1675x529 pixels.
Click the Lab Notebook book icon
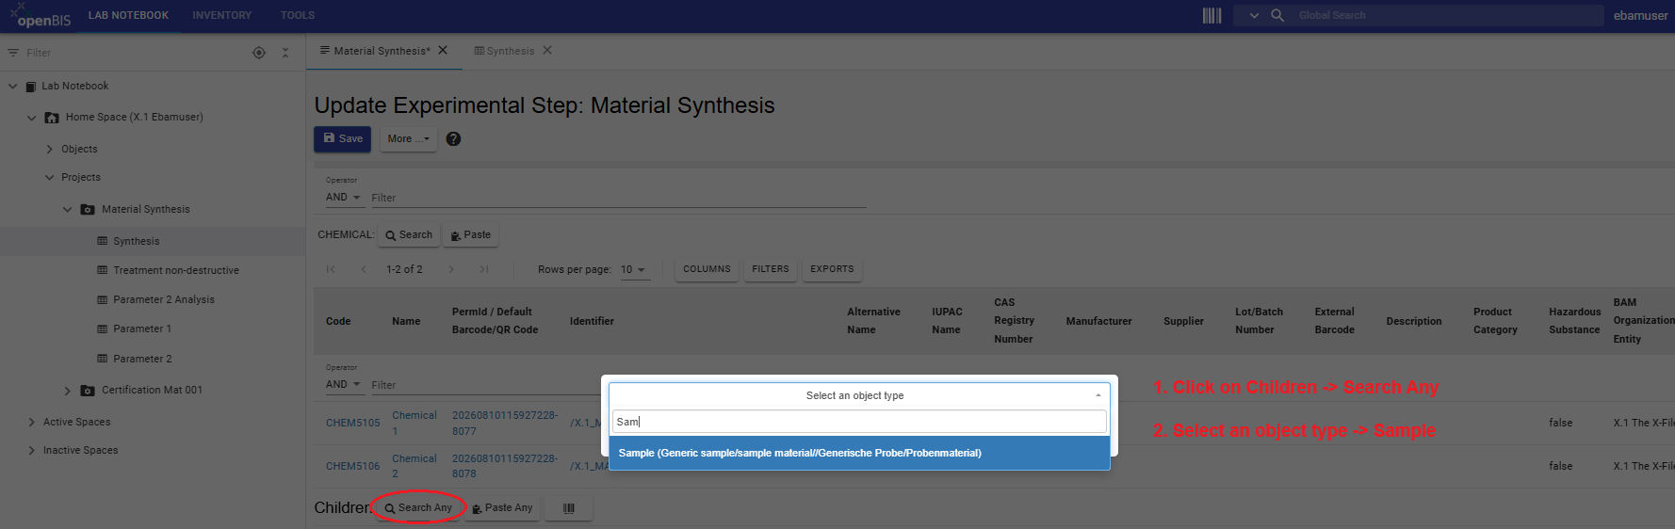(29, 86)
